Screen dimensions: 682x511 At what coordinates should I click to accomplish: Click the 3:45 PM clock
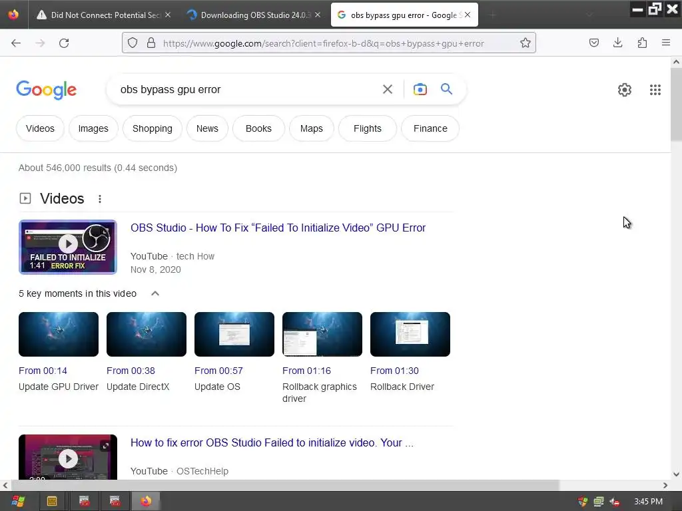[648, 502]
